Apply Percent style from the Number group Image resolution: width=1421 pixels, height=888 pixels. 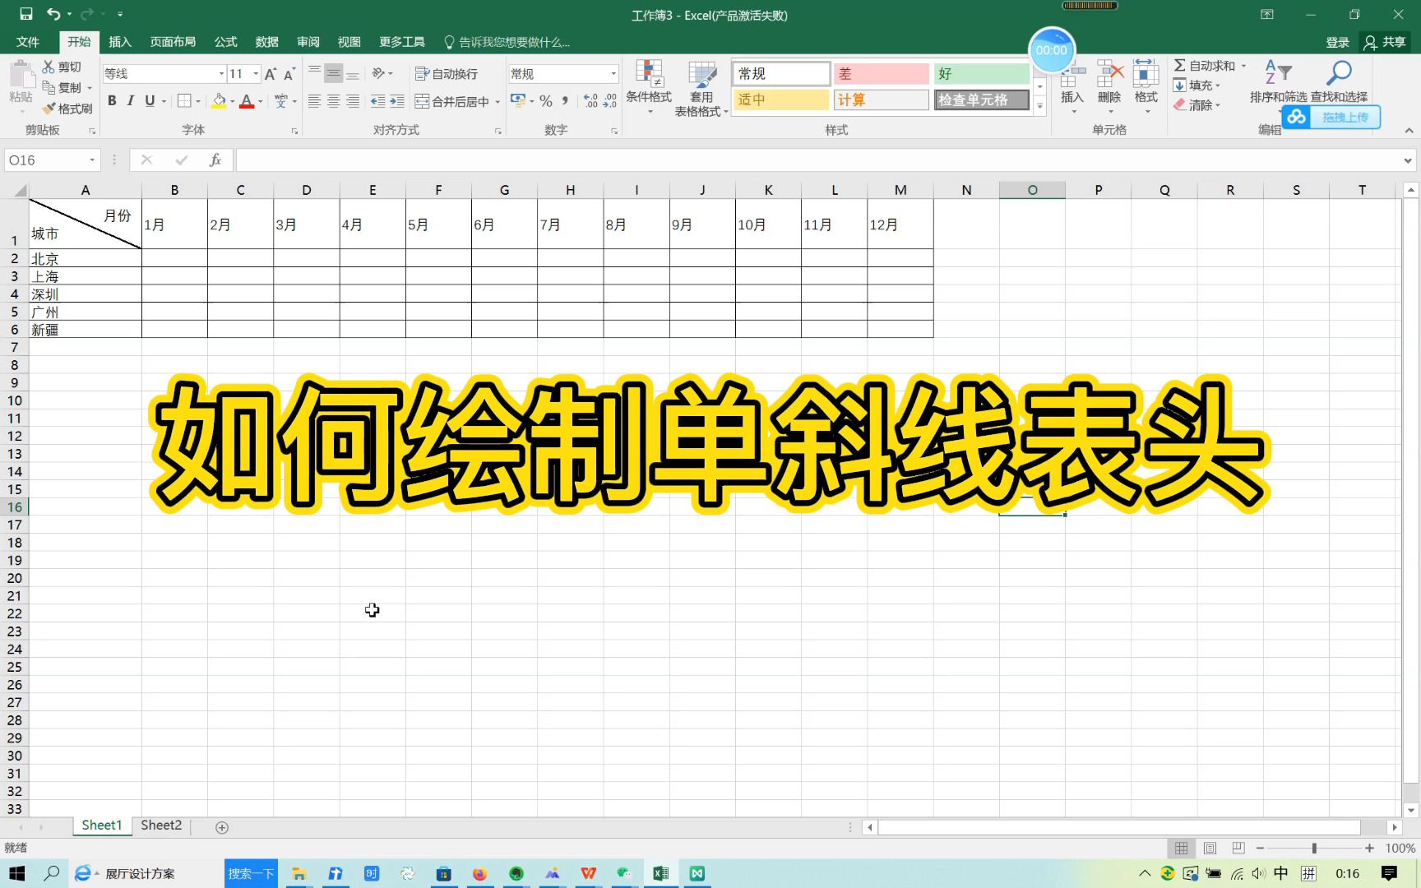click(545, 100)
